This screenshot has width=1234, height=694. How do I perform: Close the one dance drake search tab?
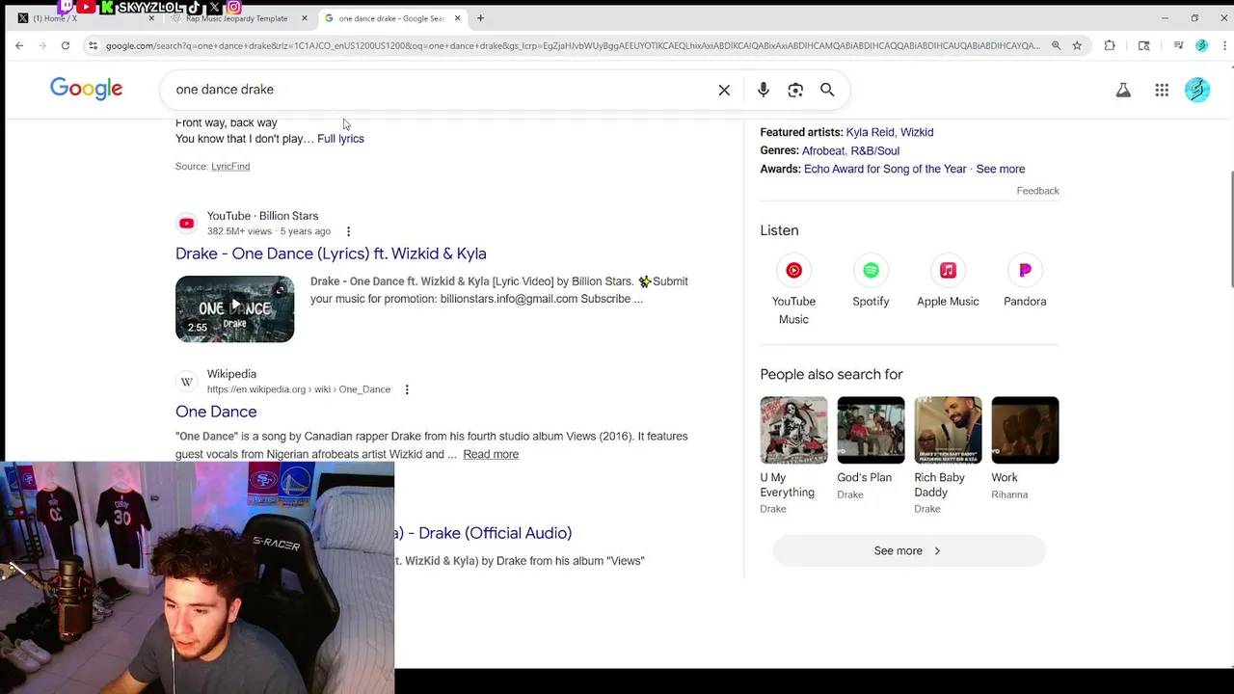tap(458, 17)
